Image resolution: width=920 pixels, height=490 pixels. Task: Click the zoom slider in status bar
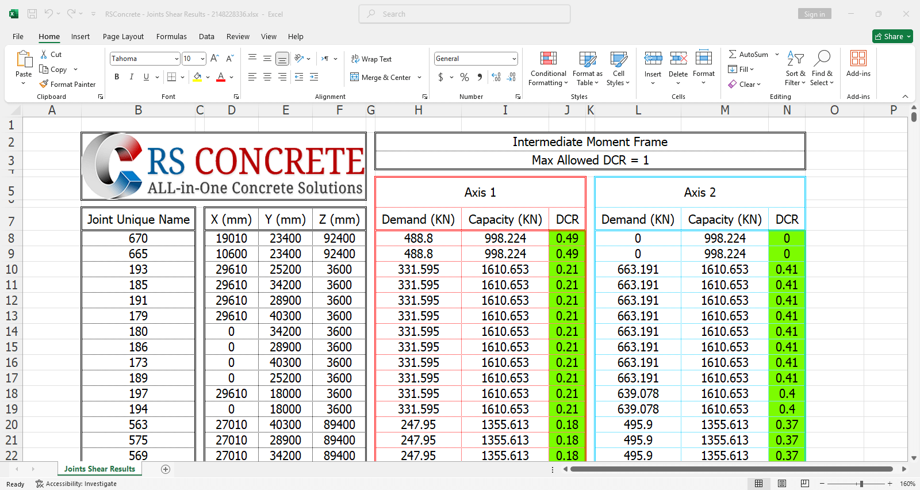tap(861, 484)
